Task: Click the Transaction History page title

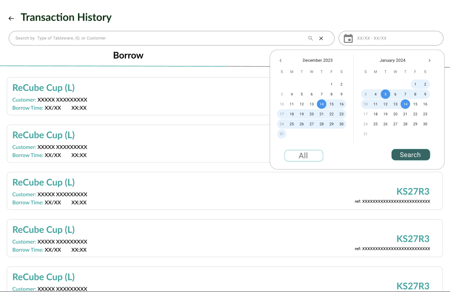Action: pyautogui.click(x=66, y=18)
